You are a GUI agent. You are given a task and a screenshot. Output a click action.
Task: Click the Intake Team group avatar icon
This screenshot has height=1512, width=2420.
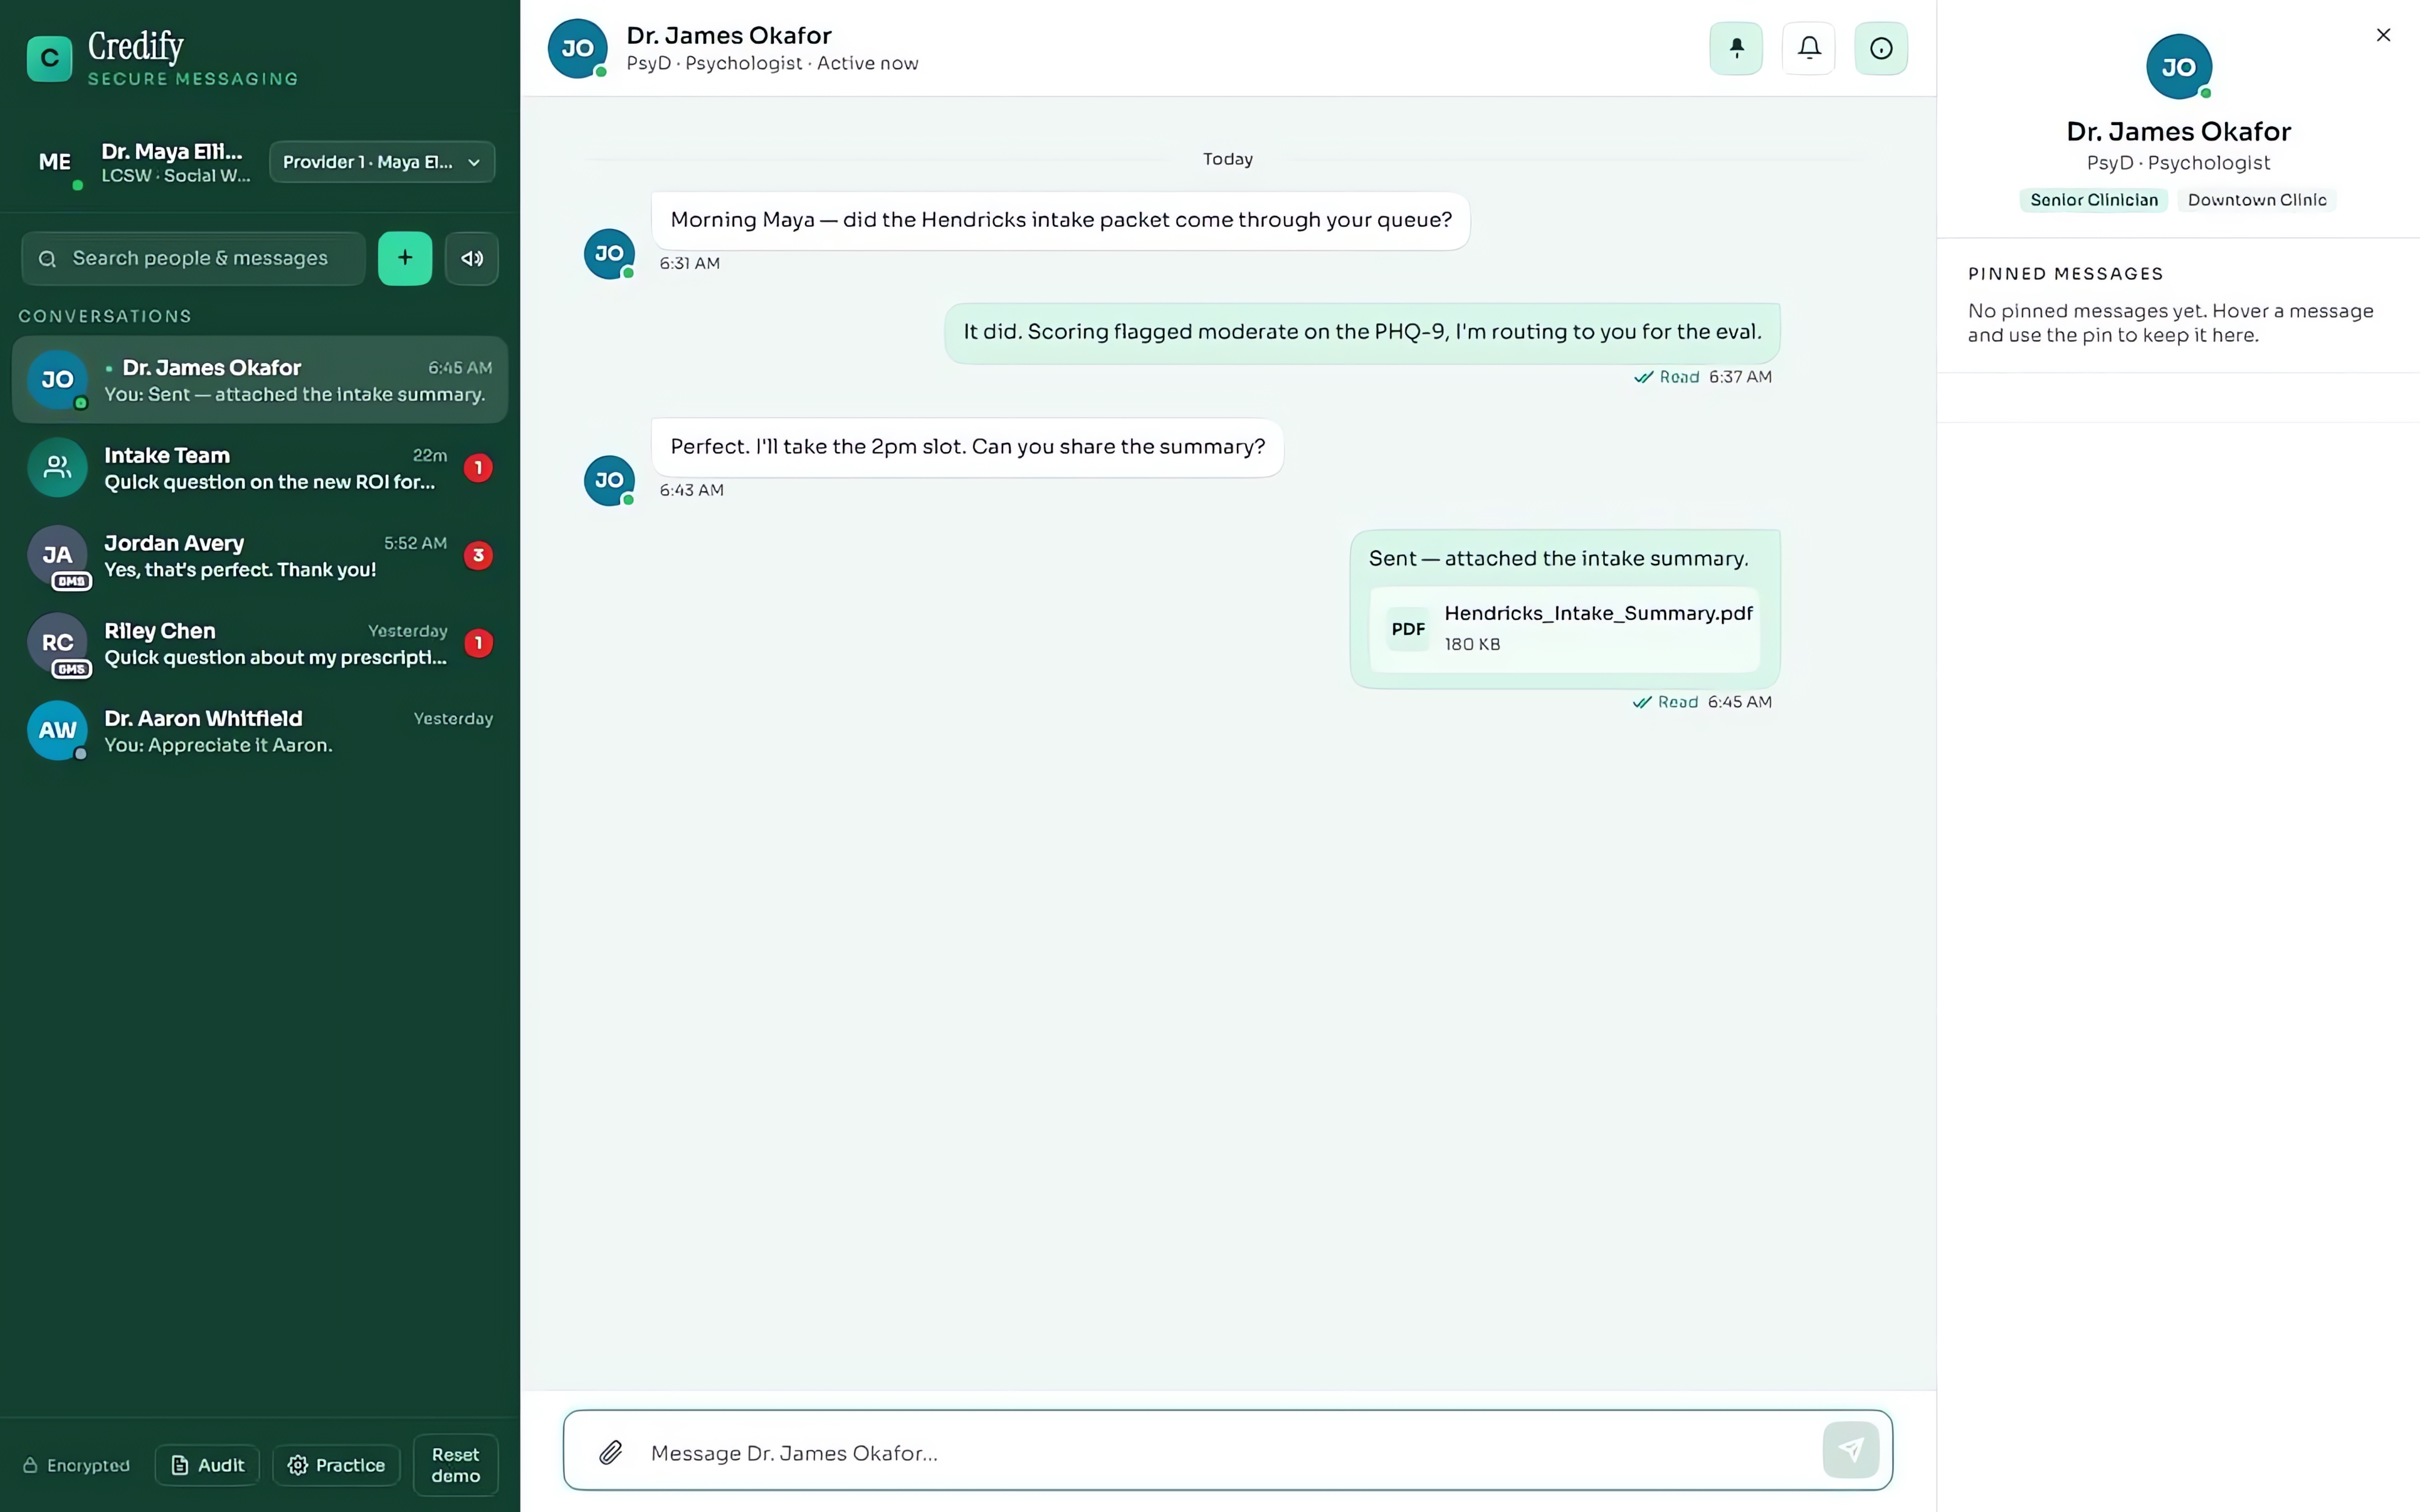tap(57, 467)
